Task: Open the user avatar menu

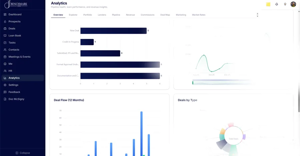Action: point(293,4)
